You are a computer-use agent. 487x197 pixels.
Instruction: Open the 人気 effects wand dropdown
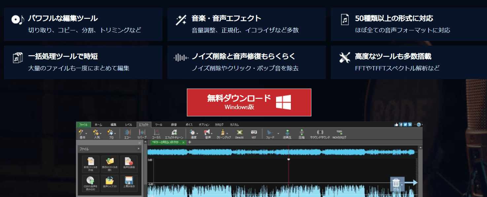tap(97, 134)
